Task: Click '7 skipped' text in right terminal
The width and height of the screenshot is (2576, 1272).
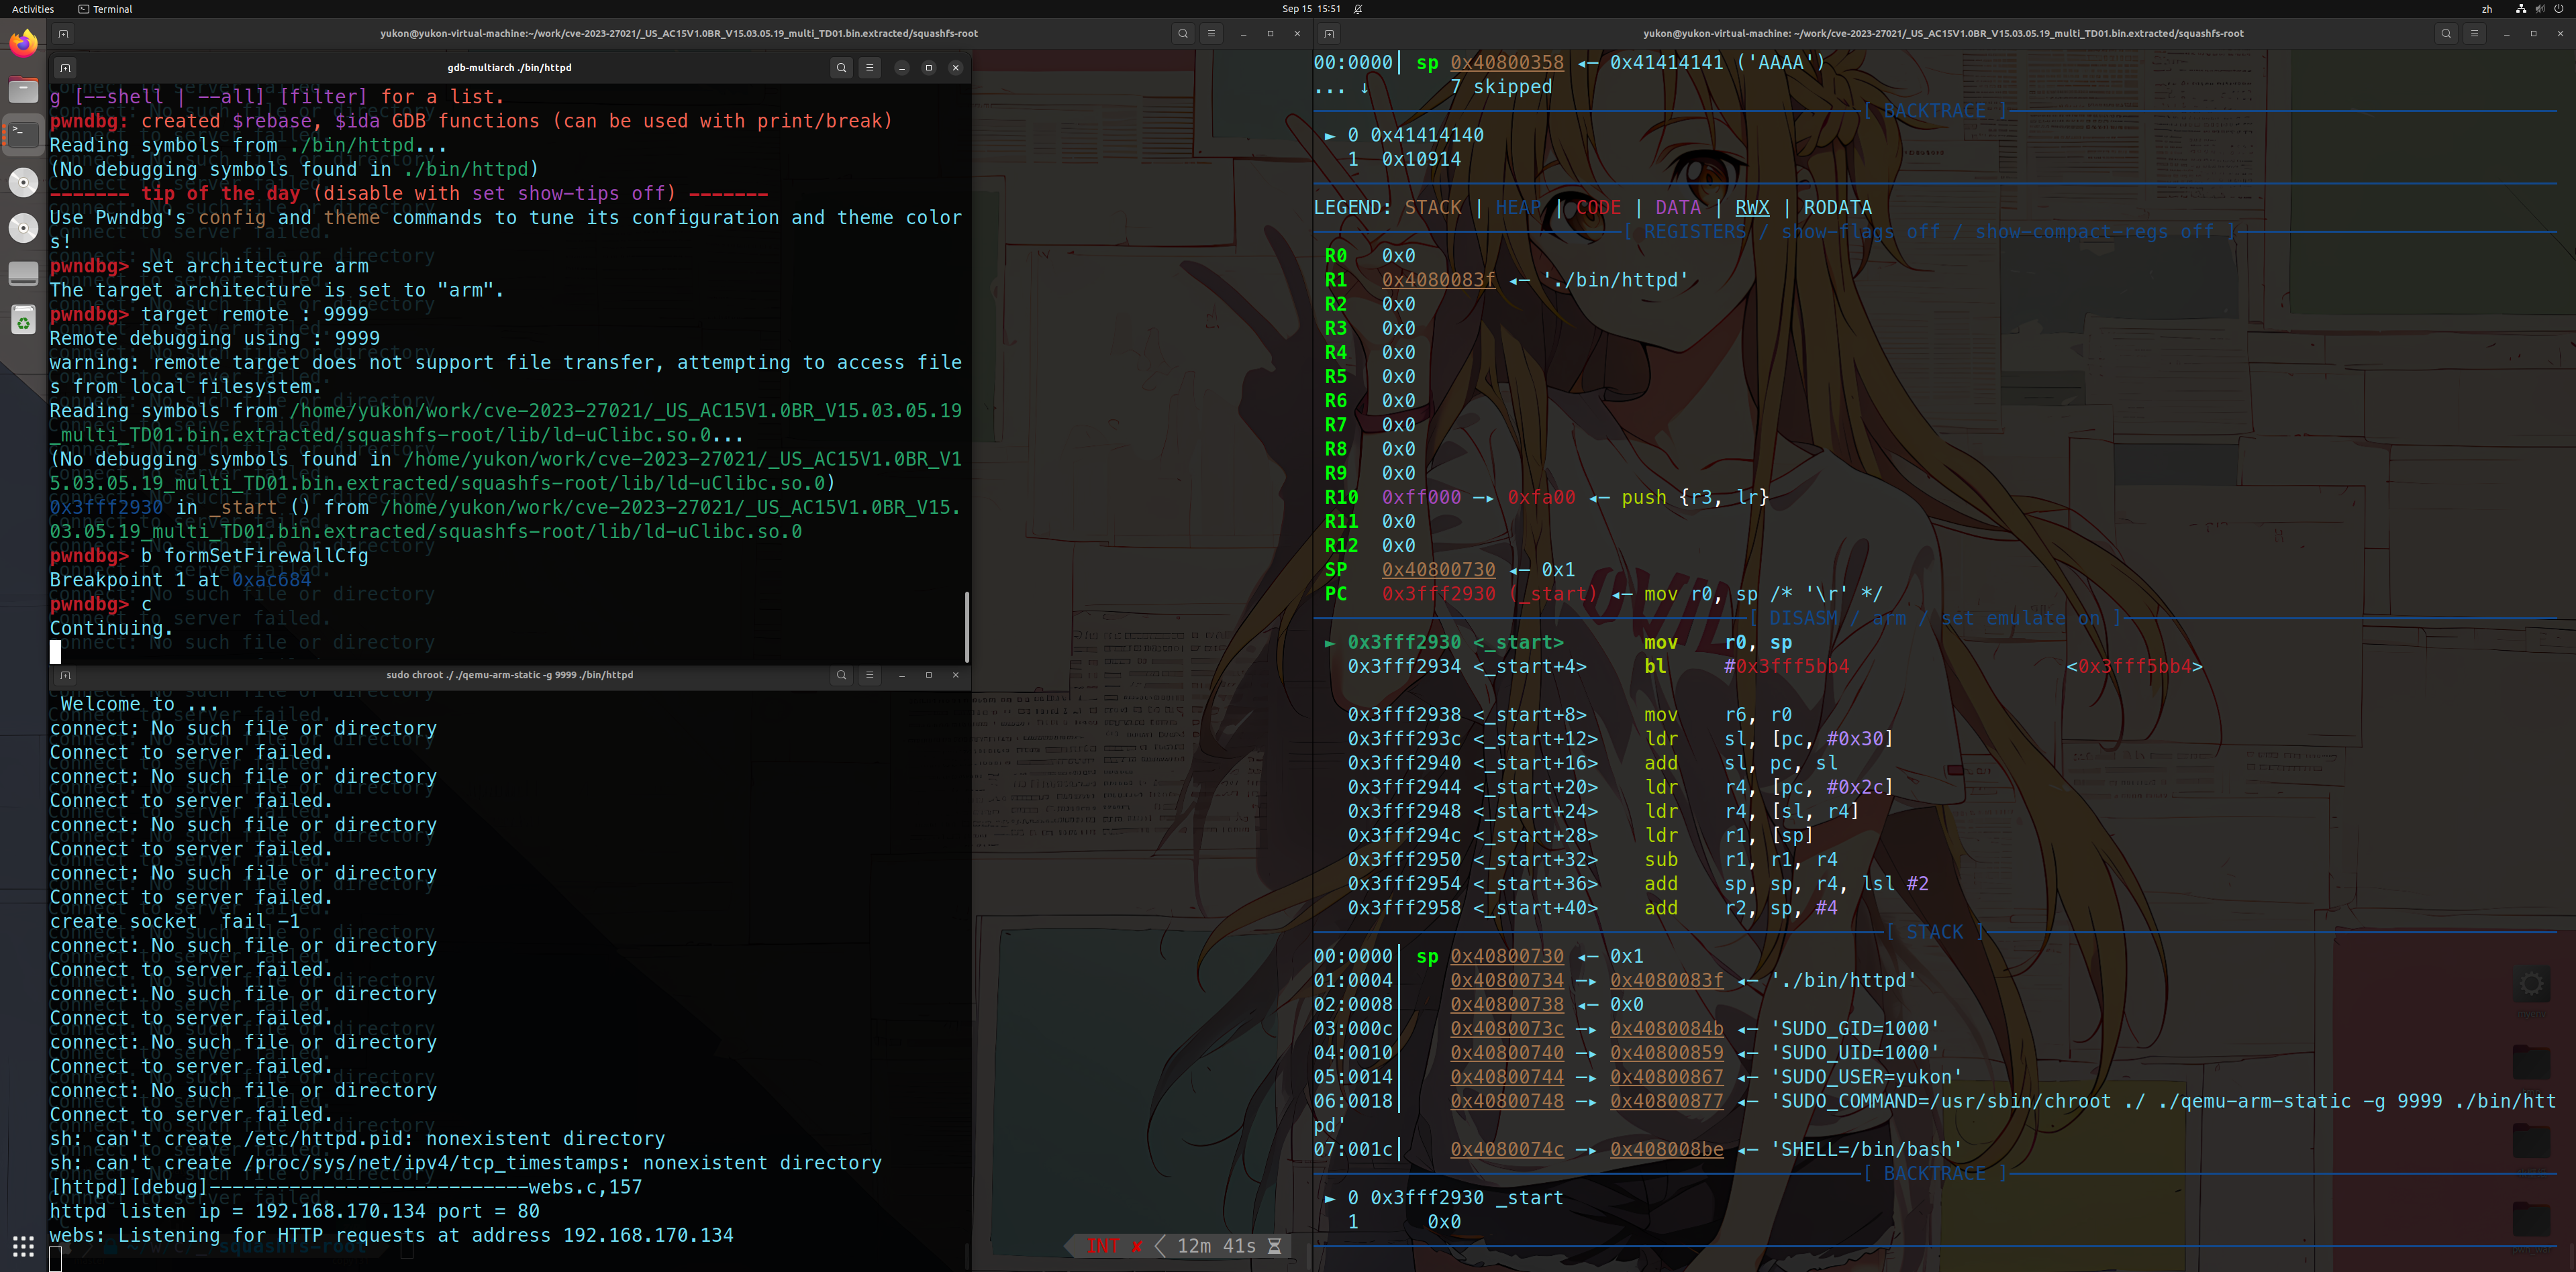Action: click(1501, 87)
